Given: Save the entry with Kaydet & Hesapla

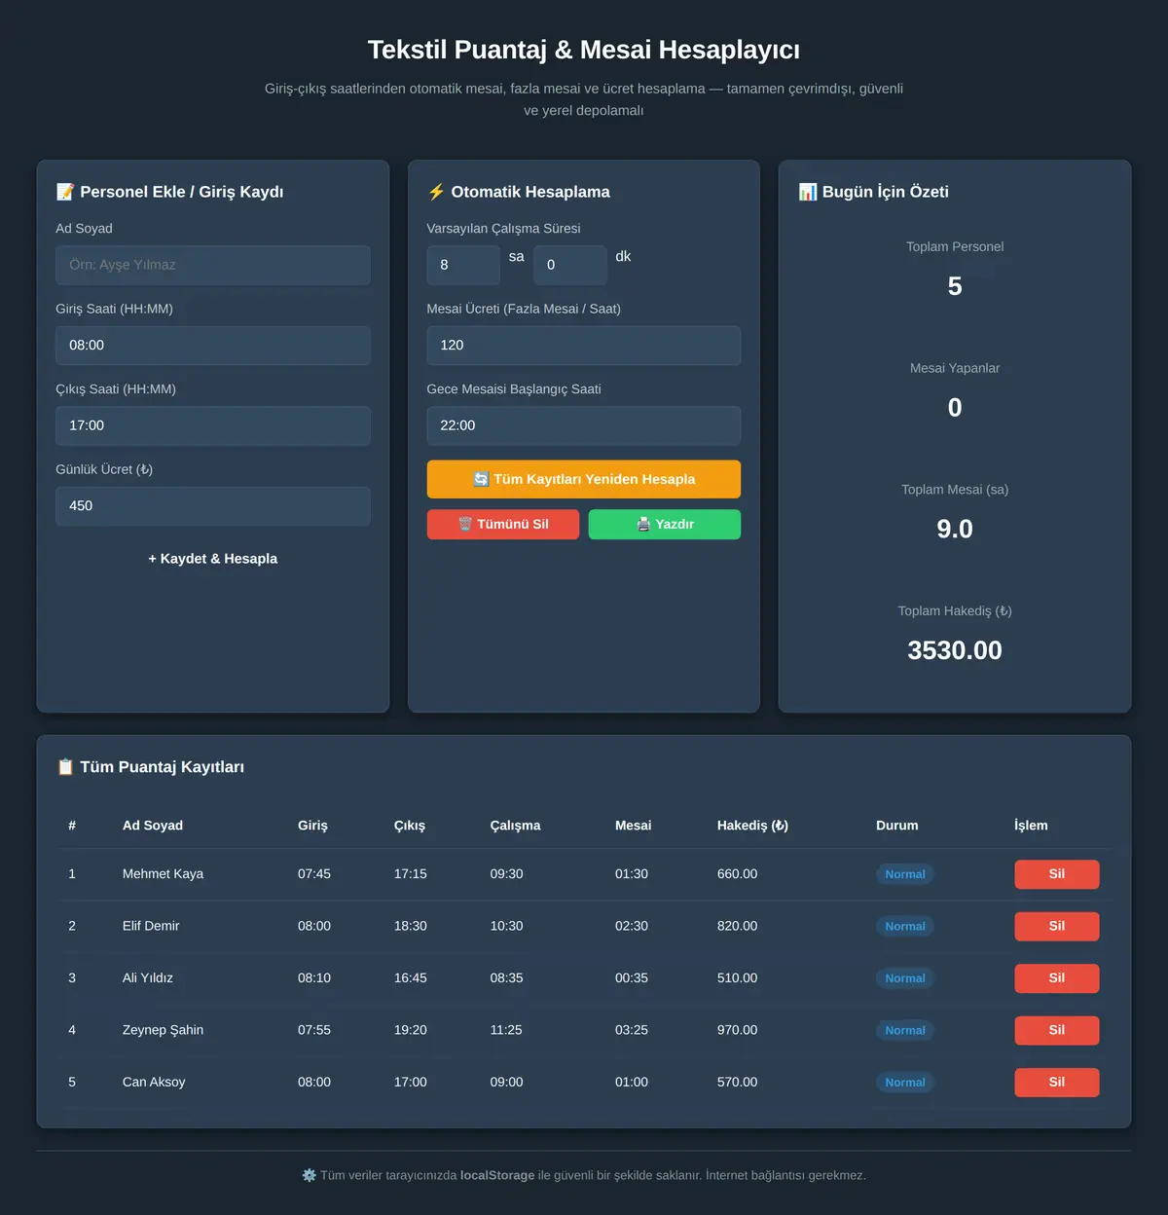Looking at the screenshot, I should (213, 559).
